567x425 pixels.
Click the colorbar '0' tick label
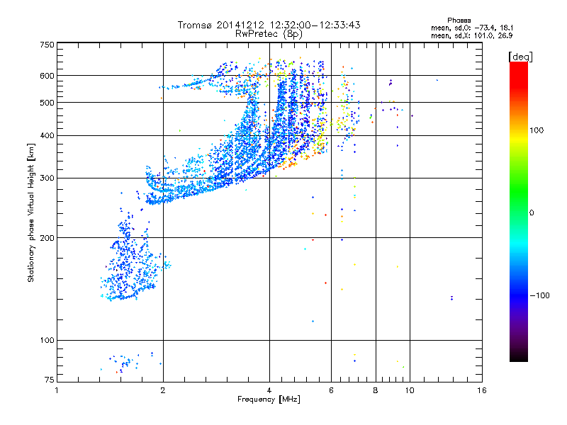coord(531,213)
